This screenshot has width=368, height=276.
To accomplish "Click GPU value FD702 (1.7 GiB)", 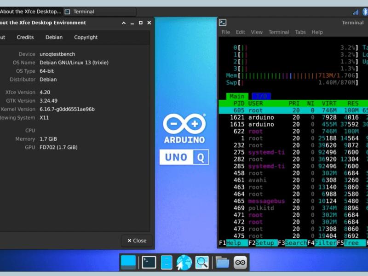I will point(58,147).
